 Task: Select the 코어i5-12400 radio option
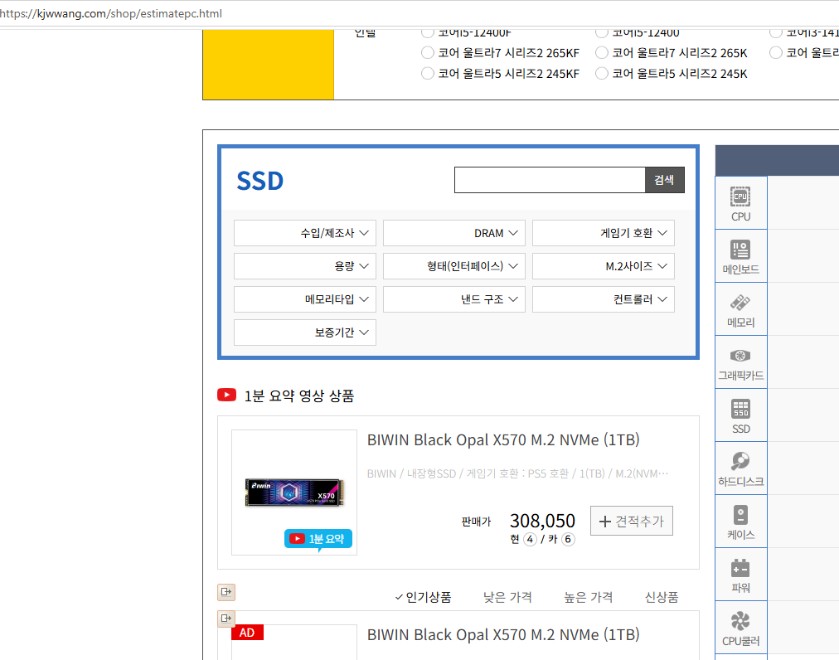[x=602, y=32]
